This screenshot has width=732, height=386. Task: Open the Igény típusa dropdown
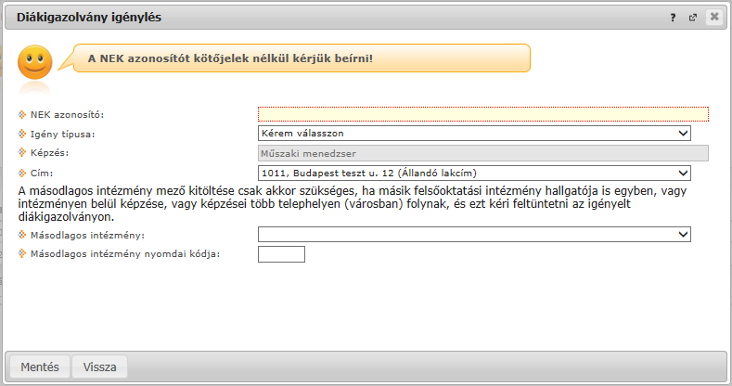tap(474, 133)
